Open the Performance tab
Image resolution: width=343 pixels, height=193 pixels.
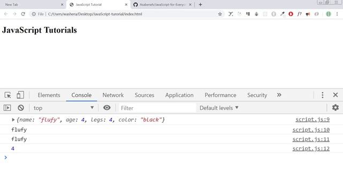(x=220, y=95)
